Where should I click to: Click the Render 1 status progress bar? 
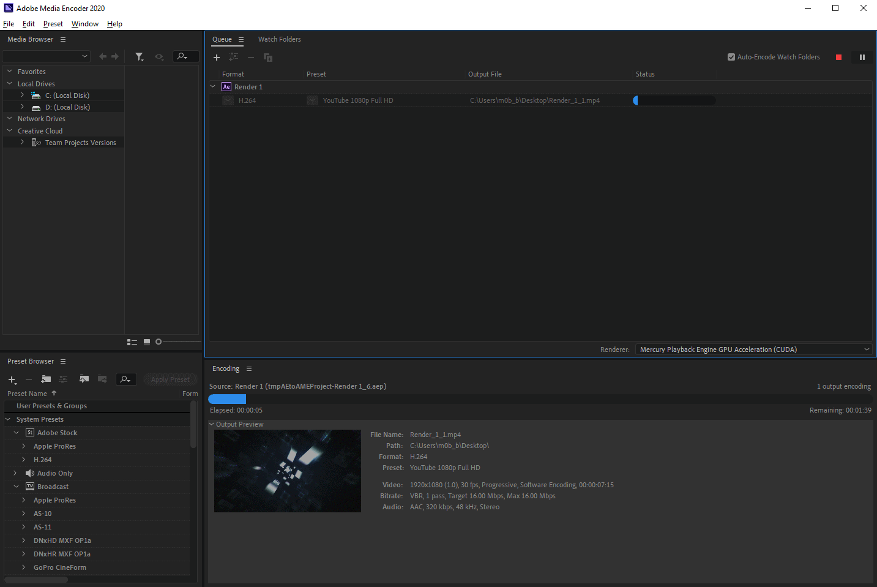(674, 100)
